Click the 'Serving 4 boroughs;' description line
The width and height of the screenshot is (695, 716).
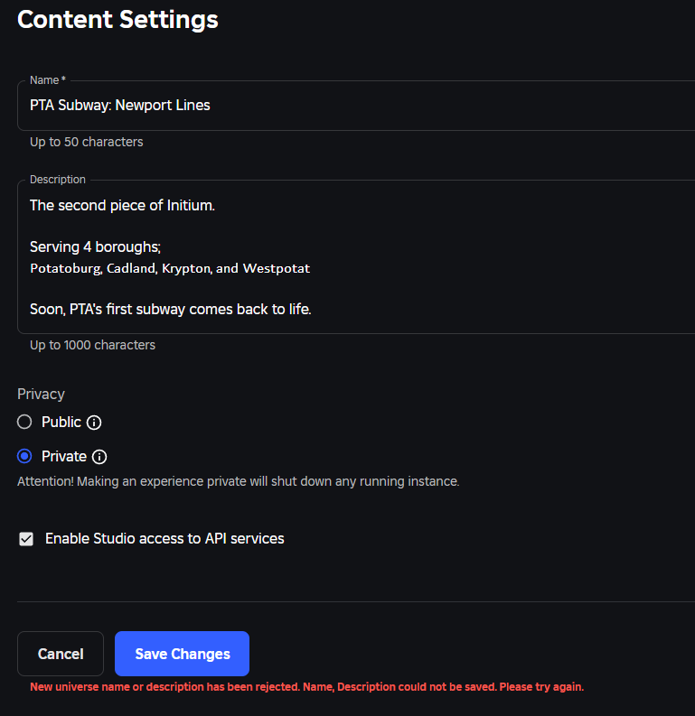95,246
